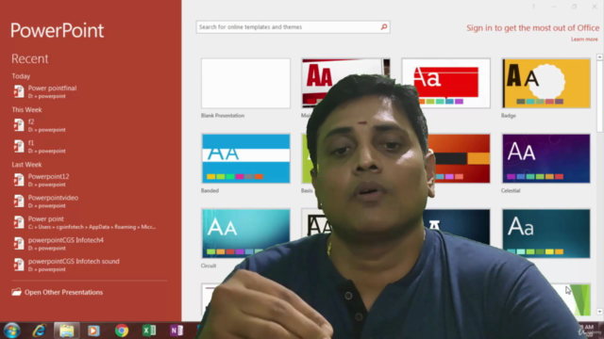
Task: Select the dark teal Aa theme thumbnail
Action: click(x=545, y=234)
